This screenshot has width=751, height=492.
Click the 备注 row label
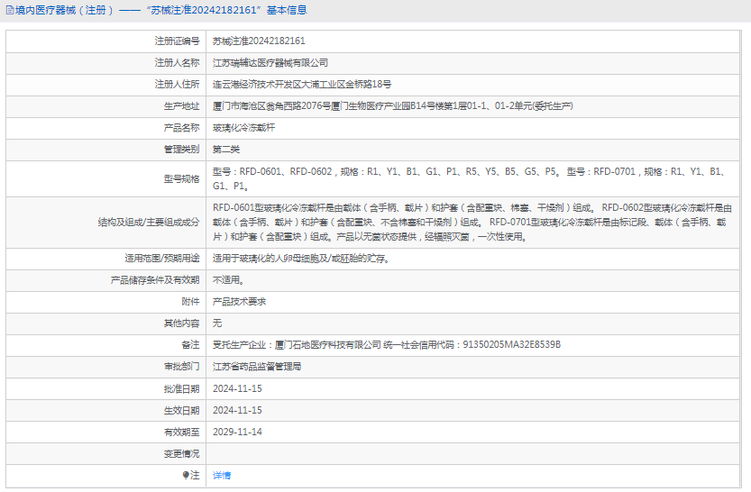click(190, 344)
